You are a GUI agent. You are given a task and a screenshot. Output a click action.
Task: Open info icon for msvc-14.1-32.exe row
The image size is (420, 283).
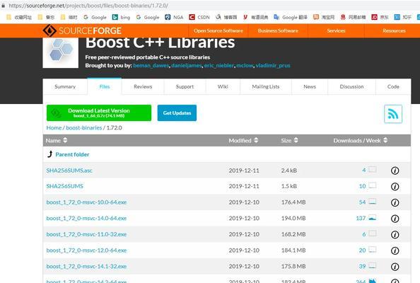pyautogui.click(x=395, y=267)
